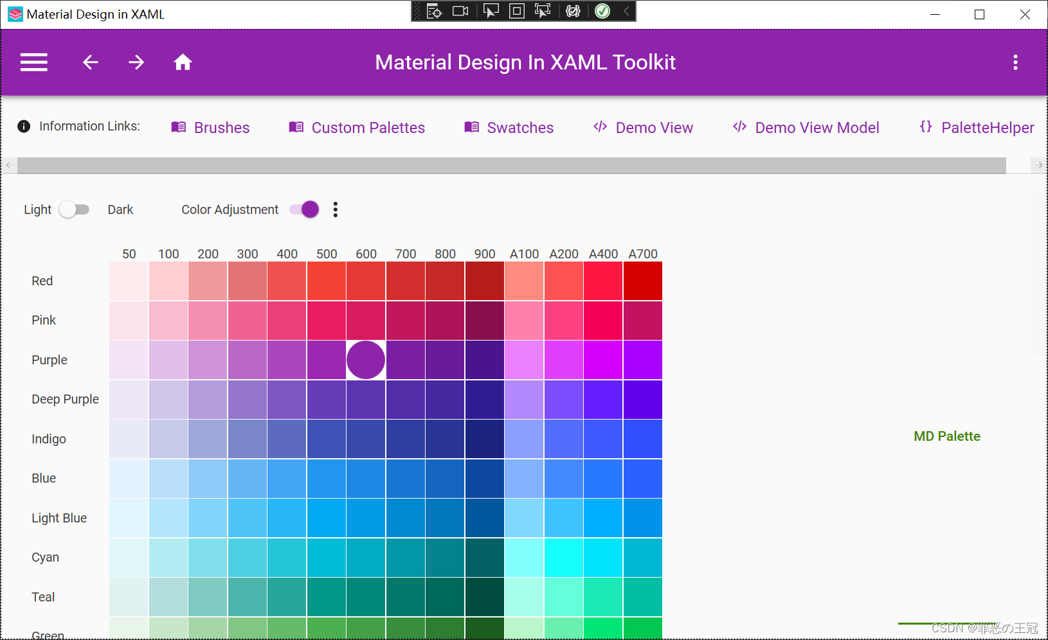Click the 'Material Design In XAML Toolkit' title

(x=525, y=62)
